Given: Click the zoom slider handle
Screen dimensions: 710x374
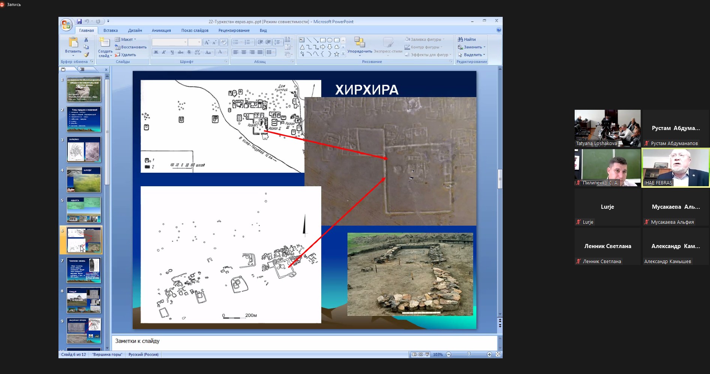Looking at the screenshot, I should click(x=469, y=355).
